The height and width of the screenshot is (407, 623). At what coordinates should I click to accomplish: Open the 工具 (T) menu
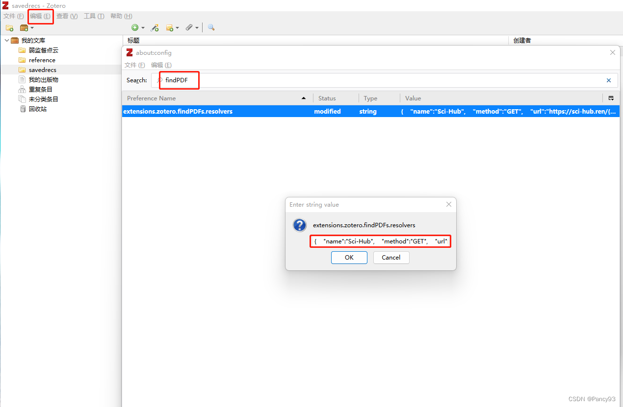point(94,16)
